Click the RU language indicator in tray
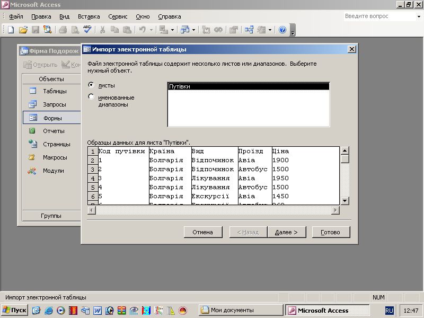The image size is (424, 318). pos(389,311)
